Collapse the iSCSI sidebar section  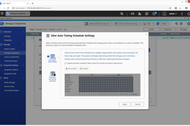pos(23,78)
